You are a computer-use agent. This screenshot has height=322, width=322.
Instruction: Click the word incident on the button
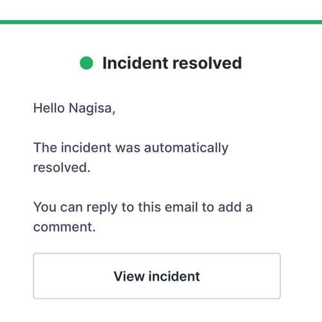tap(175, 276)
